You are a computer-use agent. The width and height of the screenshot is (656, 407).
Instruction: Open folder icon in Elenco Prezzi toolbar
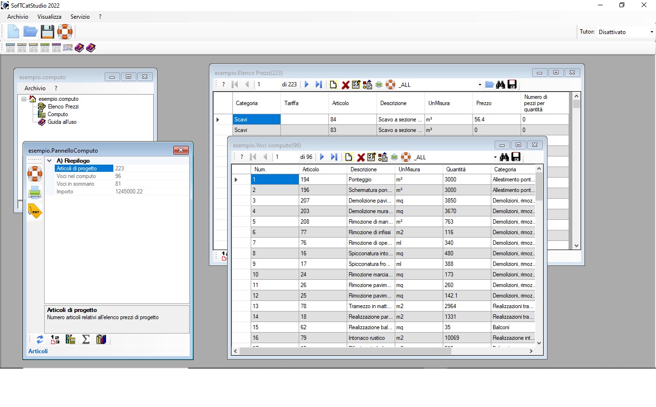pyautogui.click(x=489, y=84)
